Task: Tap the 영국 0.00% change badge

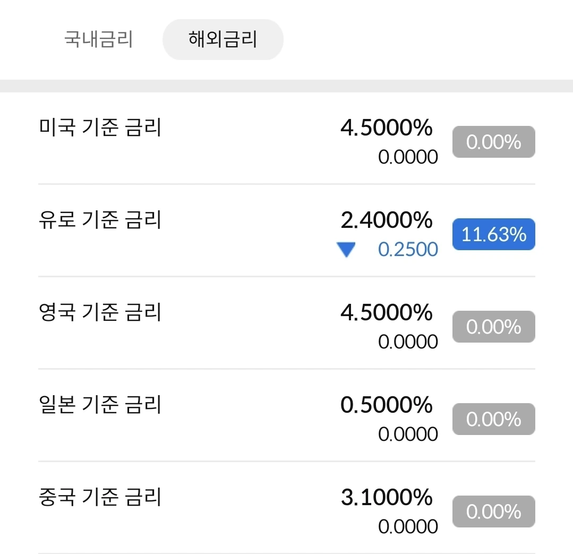Action: point(493,327)
